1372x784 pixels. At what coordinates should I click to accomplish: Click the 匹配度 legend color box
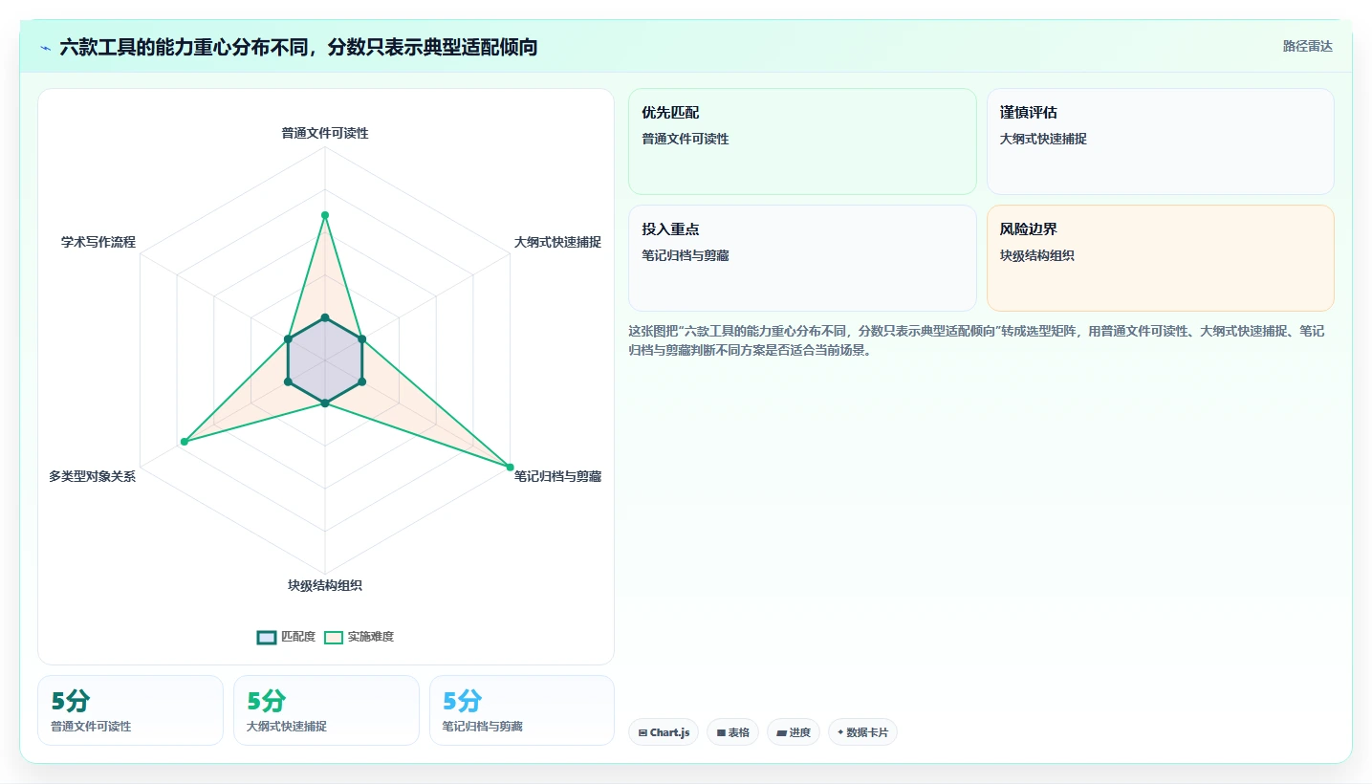tap(267, 637)
